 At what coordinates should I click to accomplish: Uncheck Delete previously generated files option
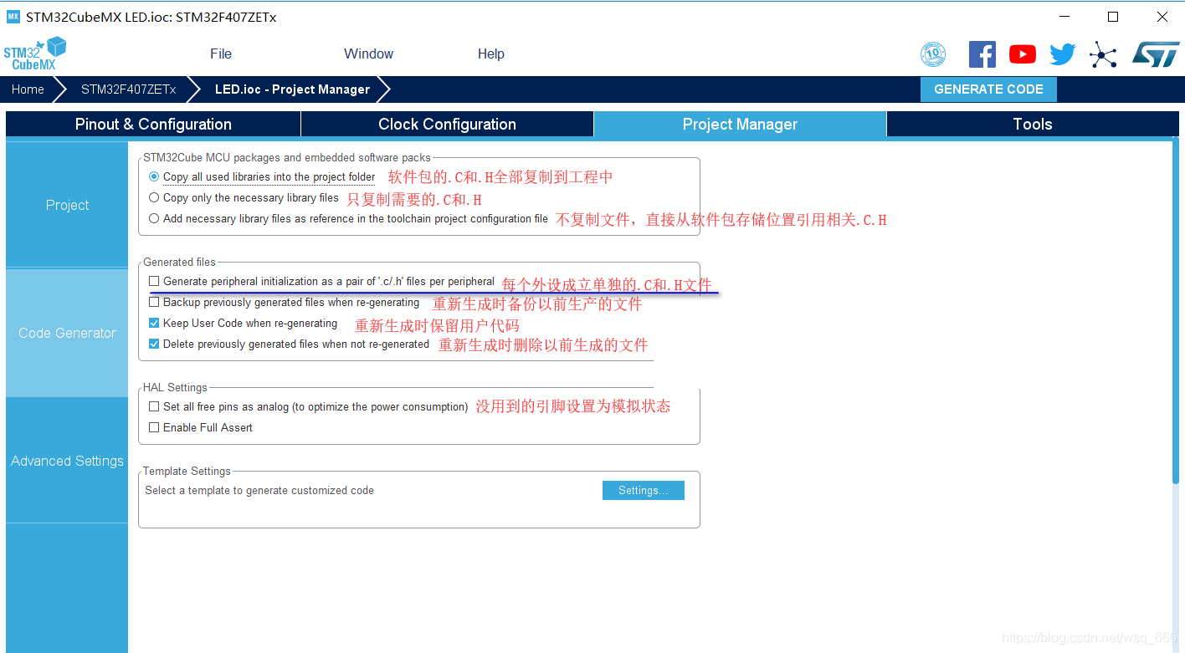154,344
